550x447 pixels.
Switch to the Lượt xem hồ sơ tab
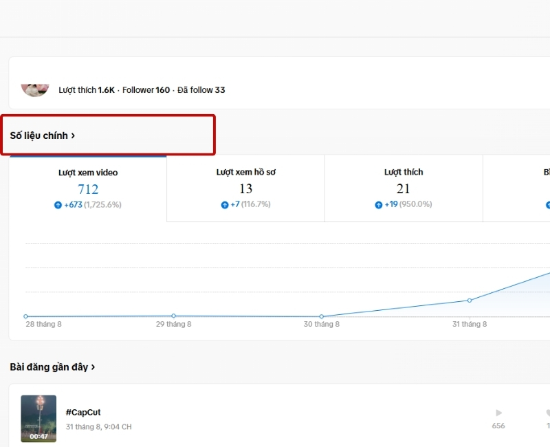coord(245,188)
